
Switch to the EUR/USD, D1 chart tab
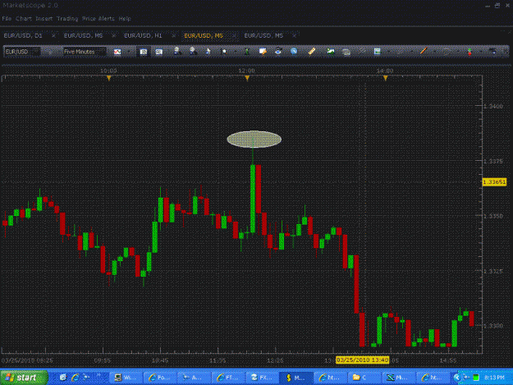[x=23, y=35]
